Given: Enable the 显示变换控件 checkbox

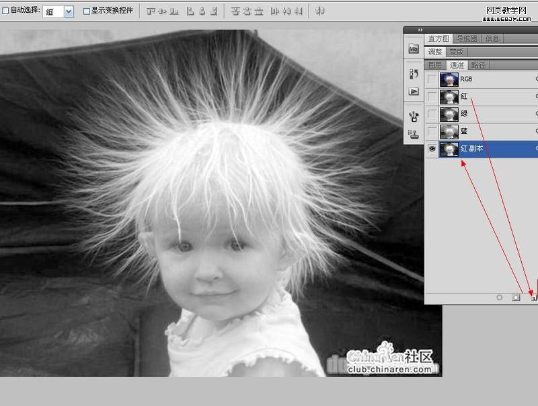Looking at the screenshot, I should (x=87, y=11).
